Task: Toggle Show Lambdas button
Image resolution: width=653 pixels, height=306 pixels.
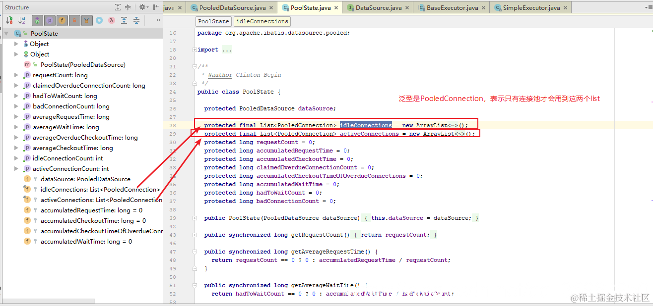Action: pyautogui.click(x=112, y=20)
